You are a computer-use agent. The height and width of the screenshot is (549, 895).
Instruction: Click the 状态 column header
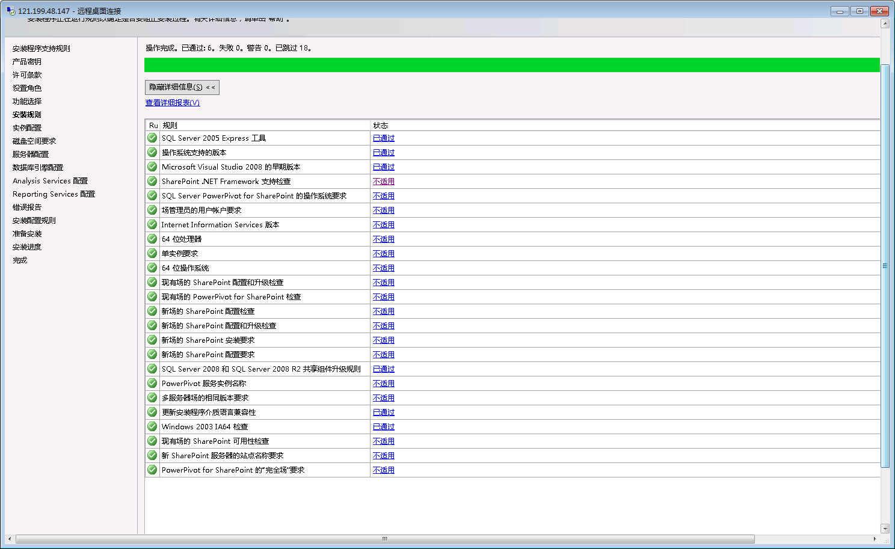tap(625, 126)
